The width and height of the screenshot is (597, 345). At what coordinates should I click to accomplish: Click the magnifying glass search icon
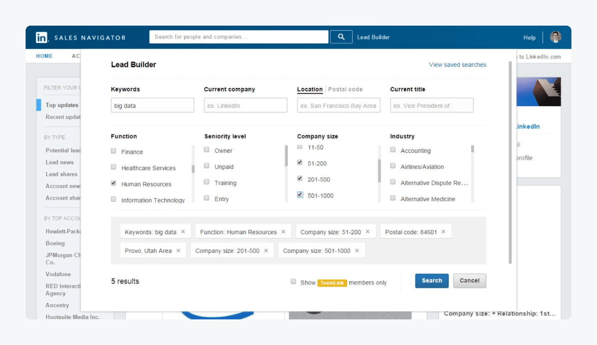(x=341, y=37)
